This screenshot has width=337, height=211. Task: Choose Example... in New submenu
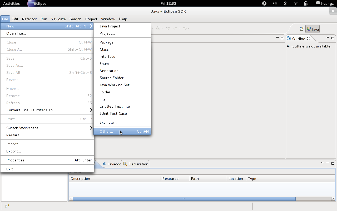pos(122,122)
